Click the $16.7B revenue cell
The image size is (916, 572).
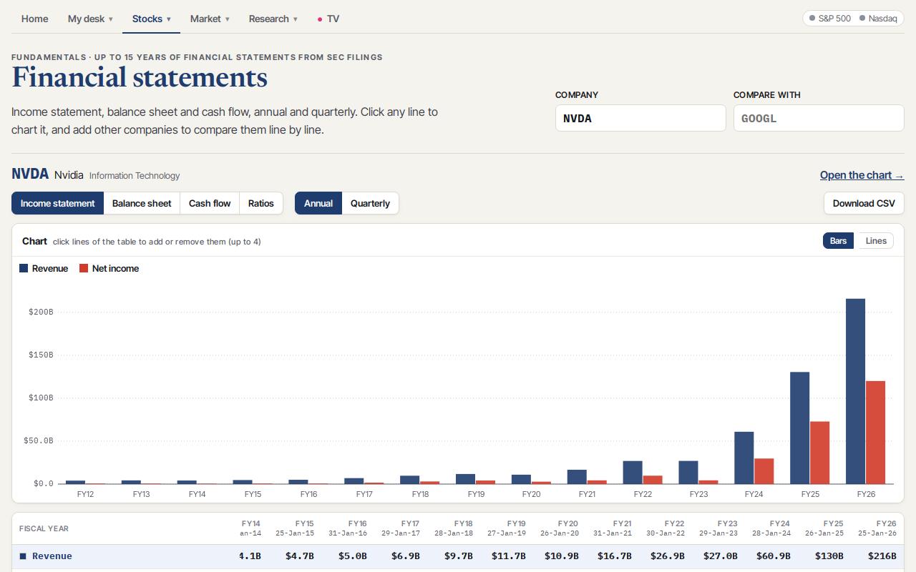click(615, 556)
